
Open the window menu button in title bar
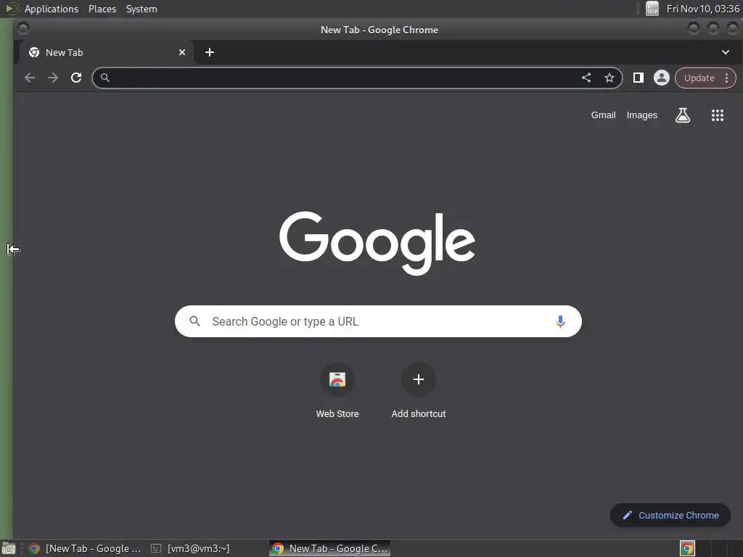22,29
